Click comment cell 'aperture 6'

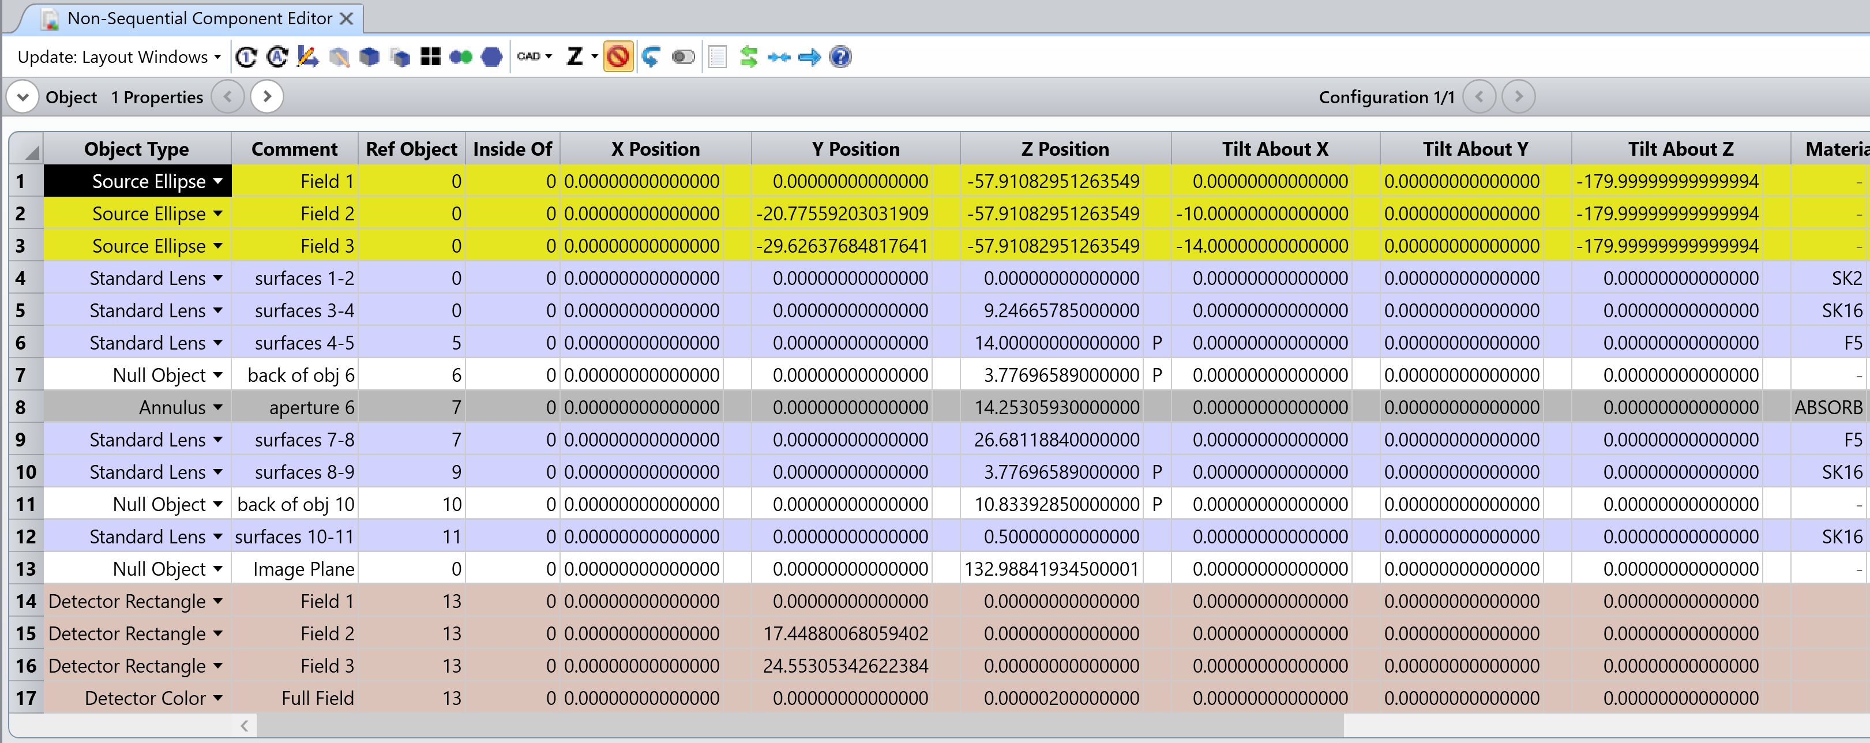295,407
